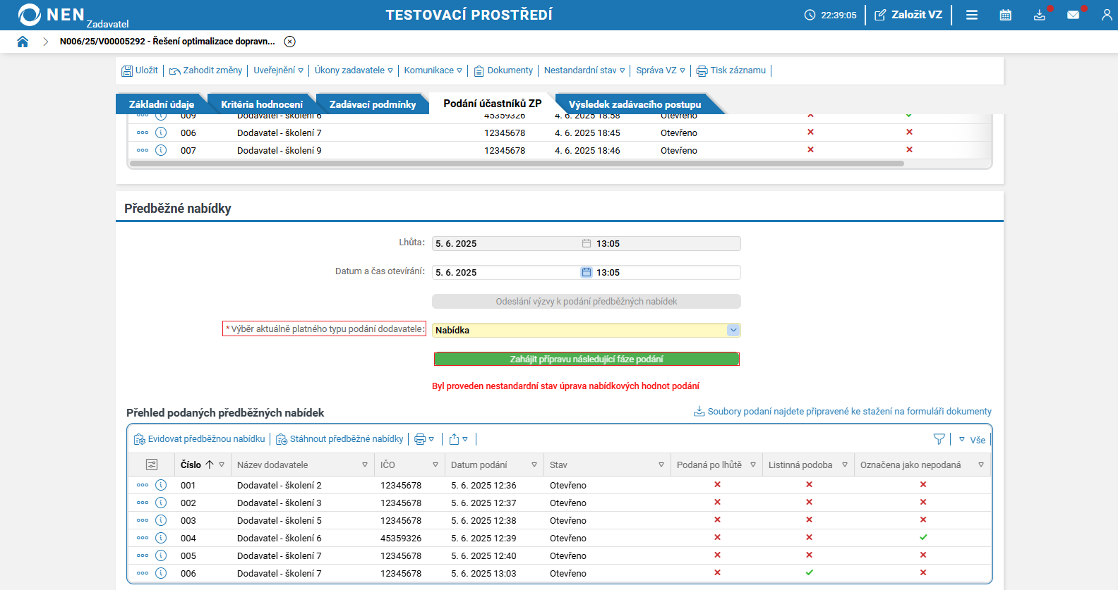This screenshot has height=590, width=1118.
Task: Switch to Výsledek zadávacího postupu tab
Action: [x=635, y=104]
